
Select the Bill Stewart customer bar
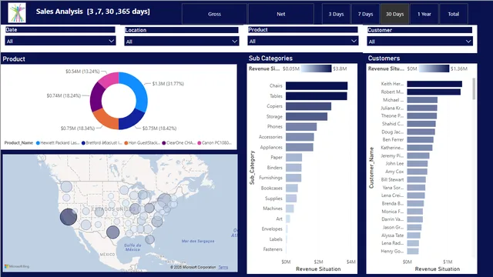pyautogui.click(x=417, y=179)
